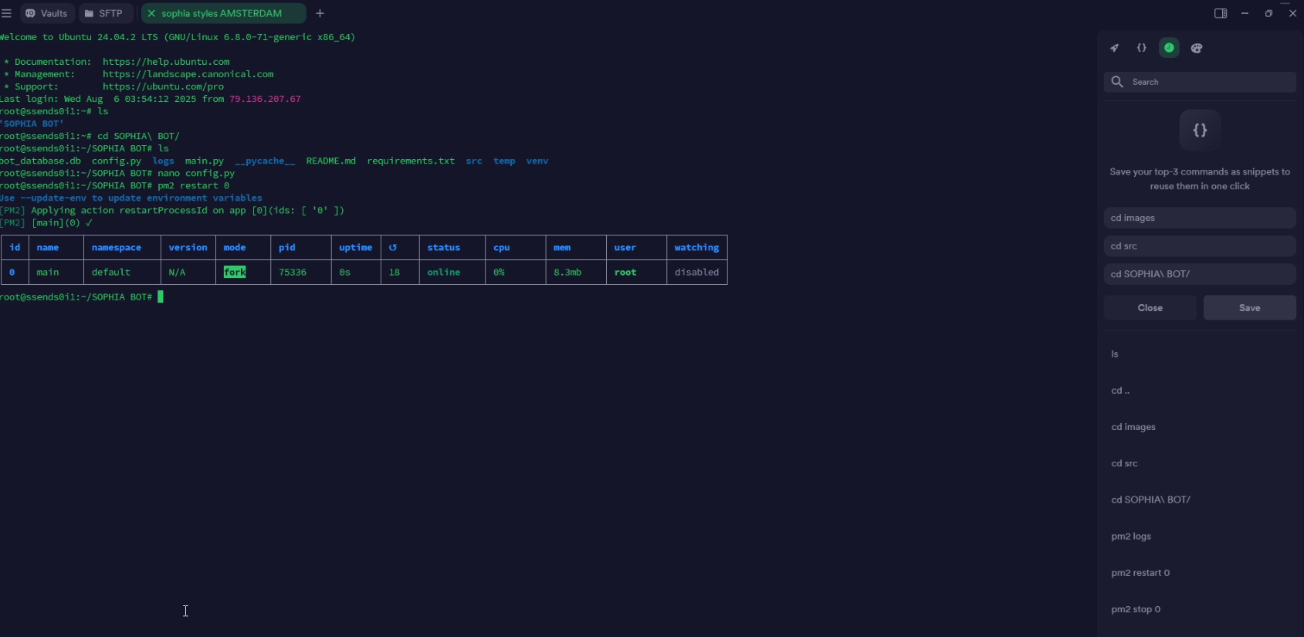The width and height of the screenshot is (1304, 637).
Task: Click the rocket icon in side panel
Action: [1114, 48]
